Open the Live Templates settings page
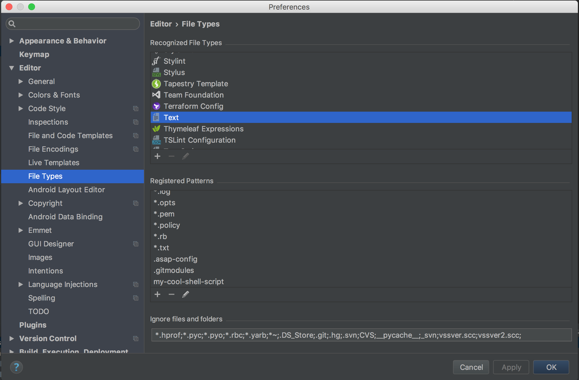 [54, 163]
